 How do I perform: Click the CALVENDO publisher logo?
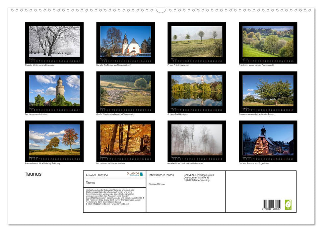pyautogui.click(x=132, y=174)
